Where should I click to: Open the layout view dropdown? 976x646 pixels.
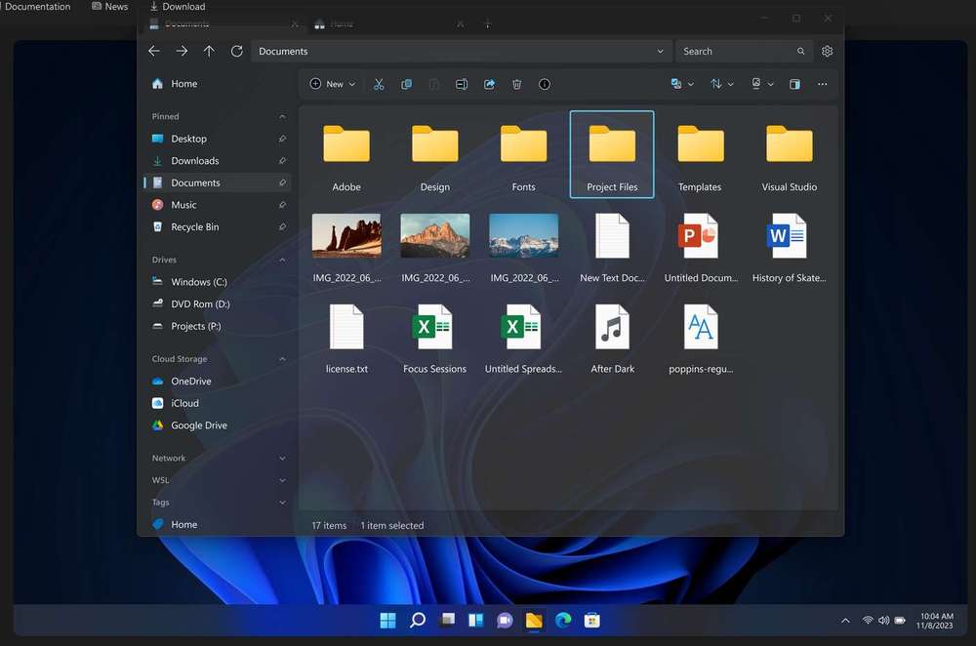tap(762, 84)
